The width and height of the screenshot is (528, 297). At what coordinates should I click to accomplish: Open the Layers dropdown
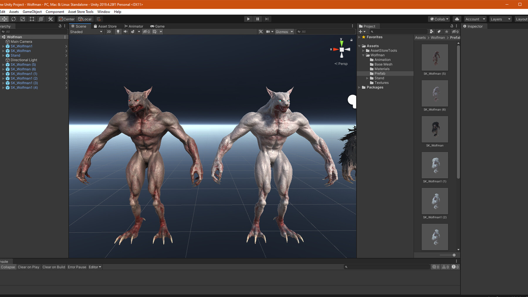500,19
